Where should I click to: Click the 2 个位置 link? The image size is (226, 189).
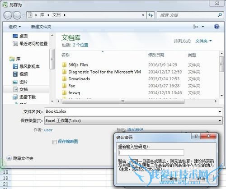80,45
